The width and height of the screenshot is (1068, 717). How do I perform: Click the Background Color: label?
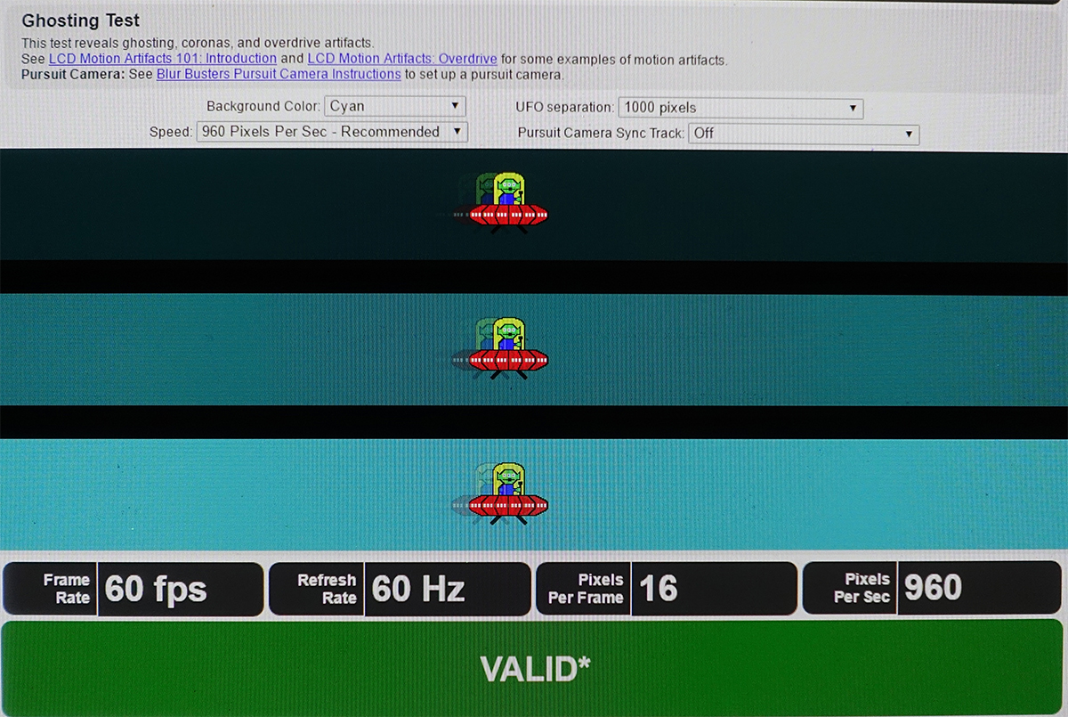click(263, 106)
